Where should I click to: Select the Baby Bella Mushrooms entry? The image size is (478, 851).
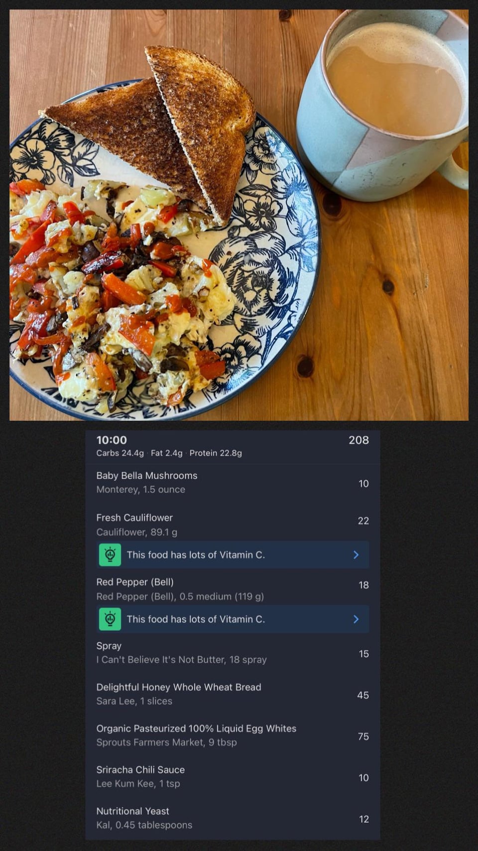point(233,483)
